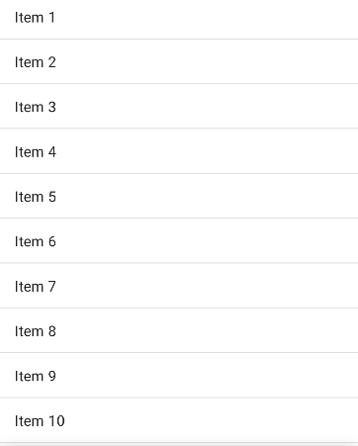Click the "Item 4" label text
Viewport: 358px width, 446px height.
point(36,152)
